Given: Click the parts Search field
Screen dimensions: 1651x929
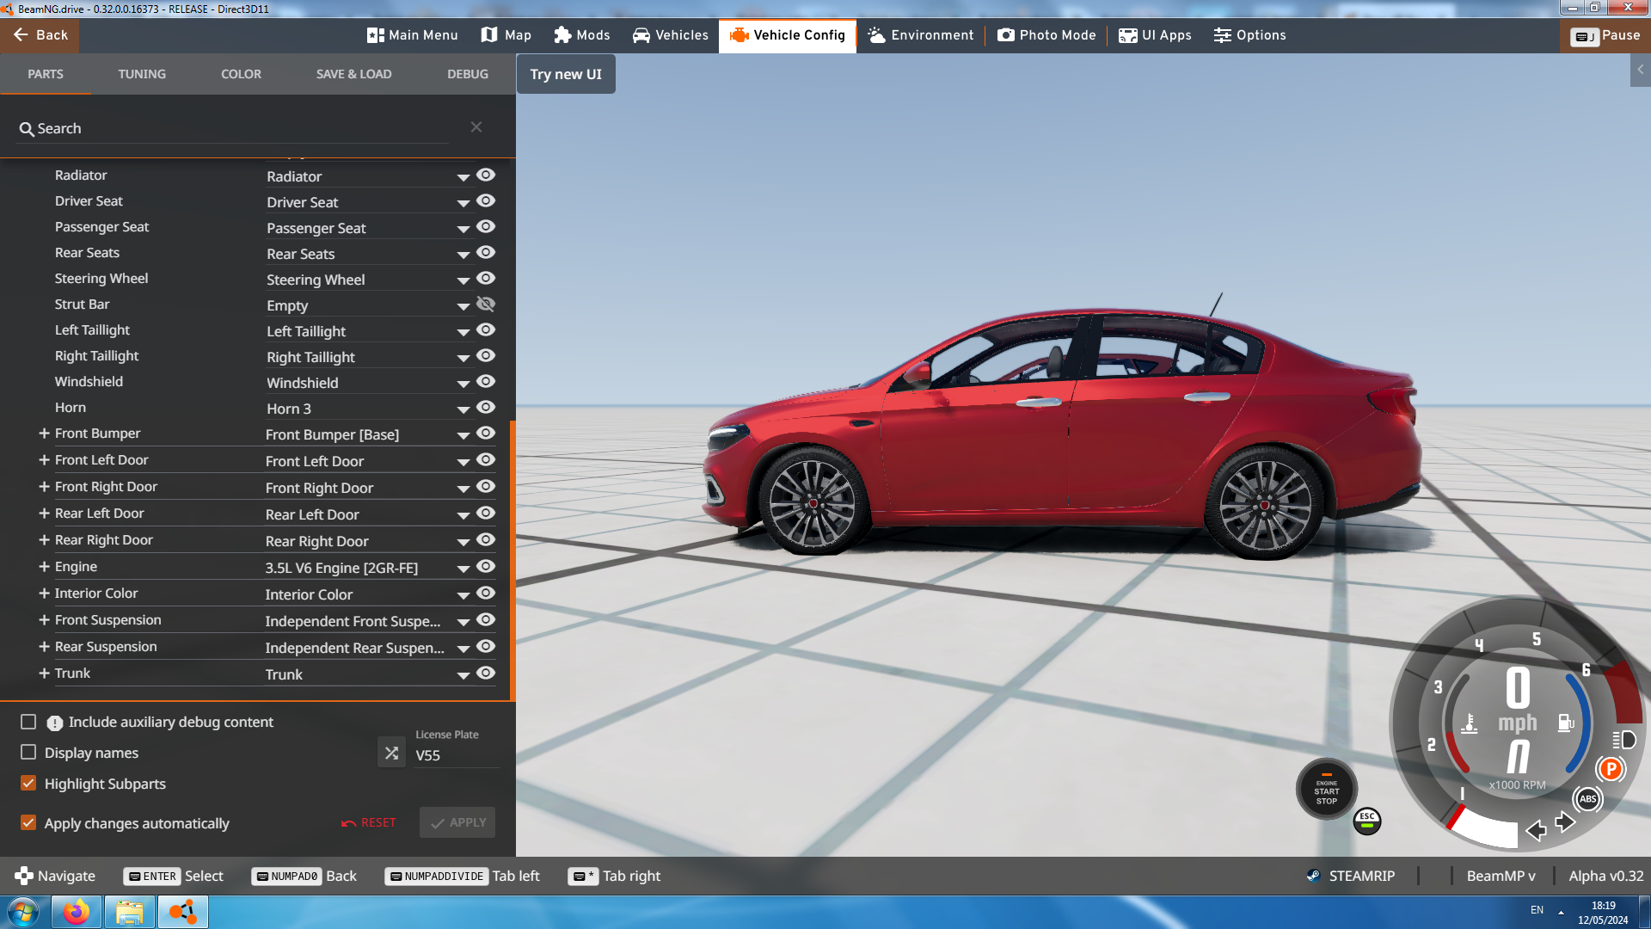Looking at the screenshot, I should click(x=232, y=128).
